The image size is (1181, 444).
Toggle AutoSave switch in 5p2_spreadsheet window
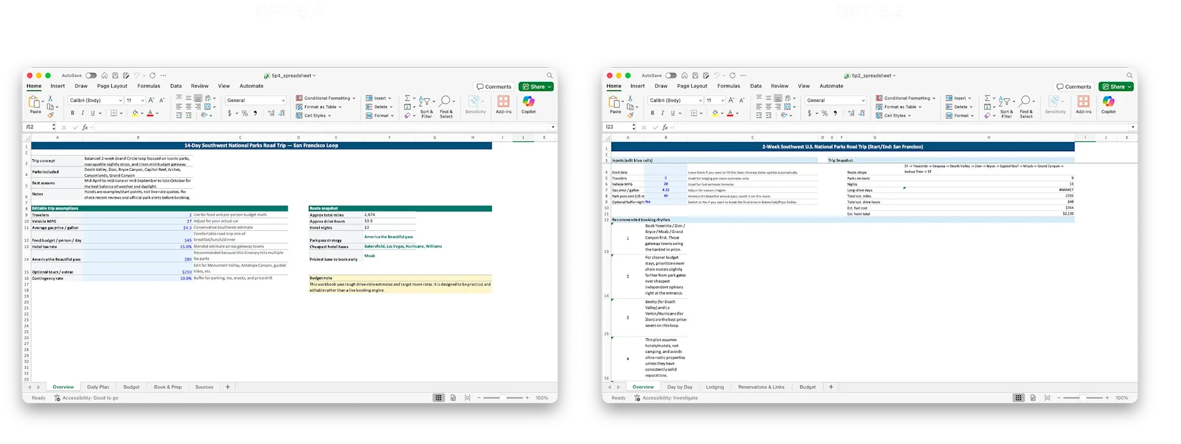(671, 76)
